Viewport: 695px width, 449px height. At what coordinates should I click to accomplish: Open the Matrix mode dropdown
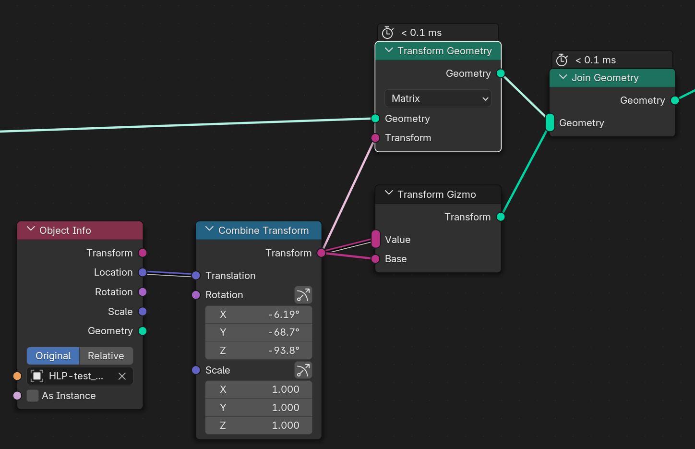tap(438, 98)
